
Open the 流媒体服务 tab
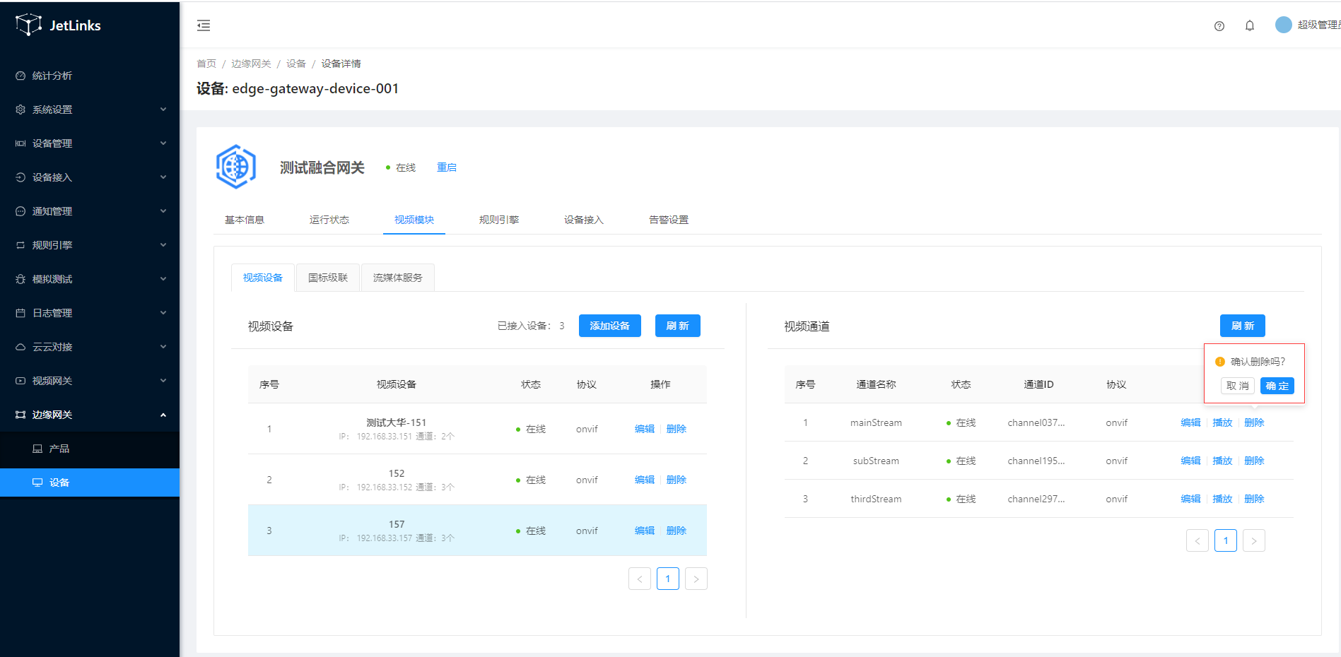(397, 278)
